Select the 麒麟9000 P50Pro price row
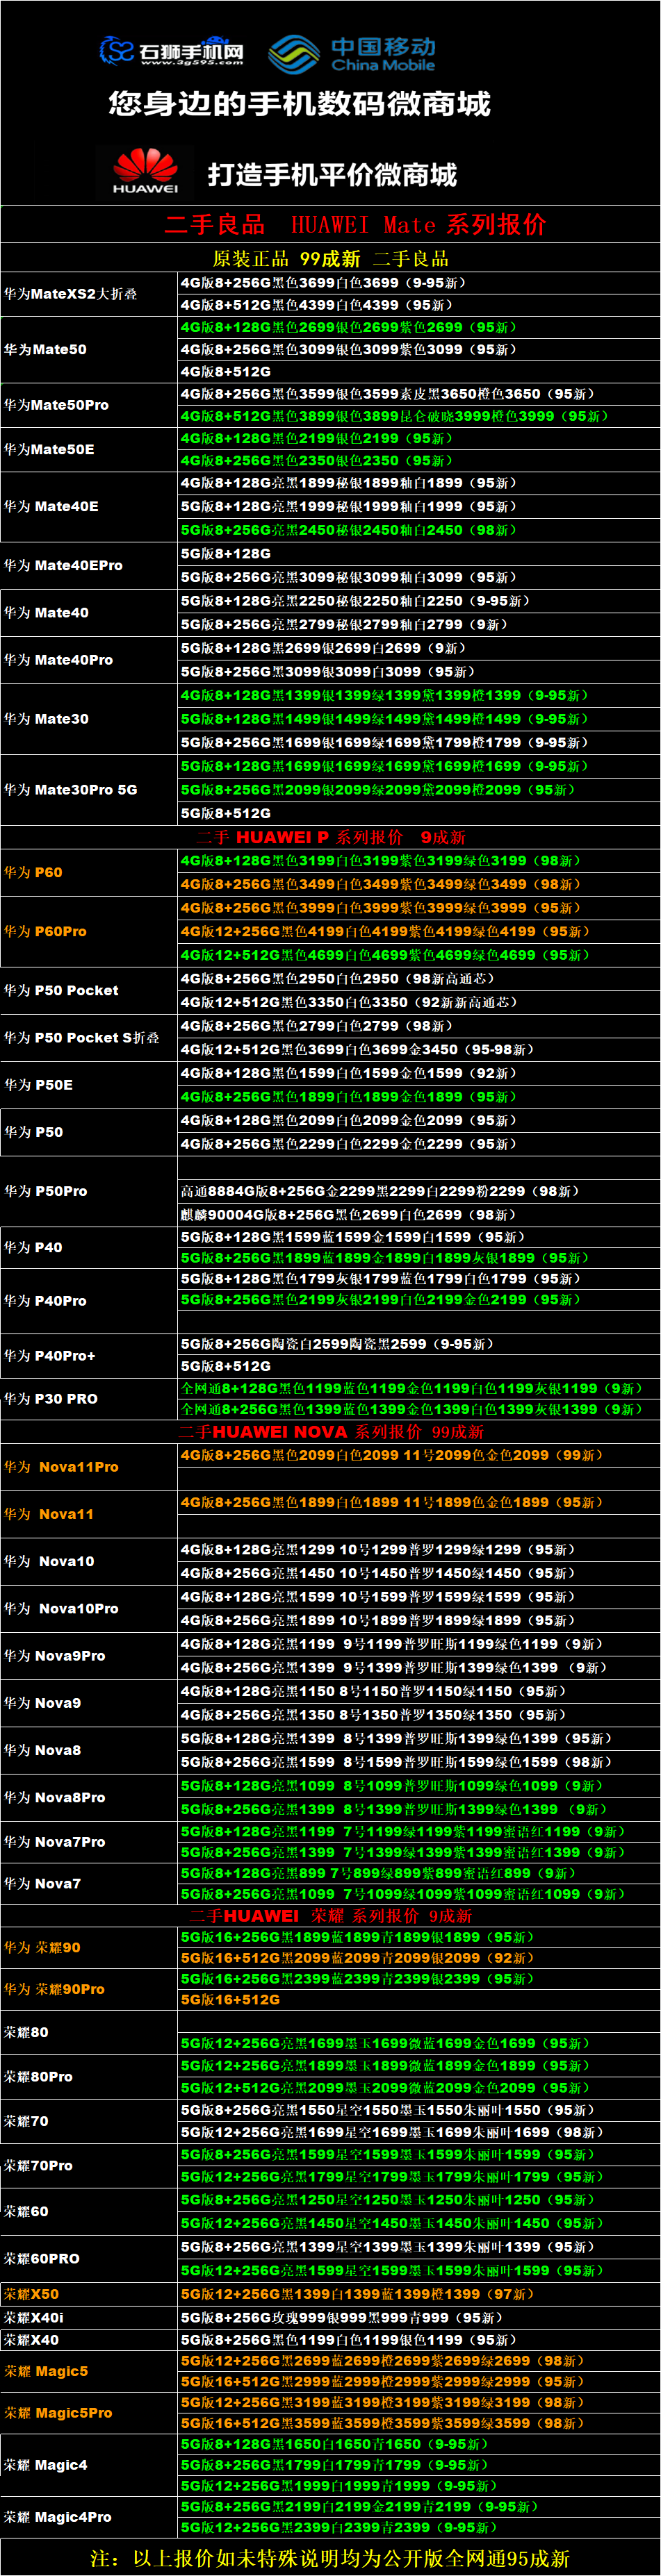Viewport: 661px width, 2576px height. 418,1215
